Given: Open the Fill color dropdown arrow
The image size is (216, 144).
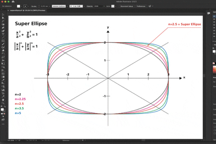Looking at the screenshot, I should 21,6.
